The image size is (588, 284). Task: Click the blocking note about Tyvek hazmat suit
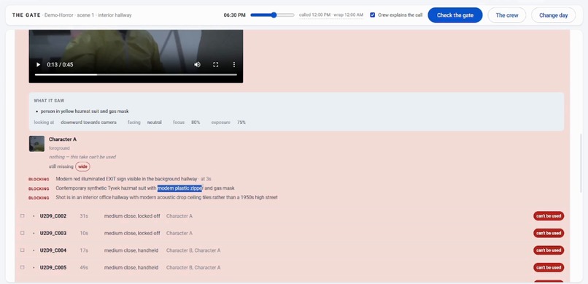coord(145,188)
